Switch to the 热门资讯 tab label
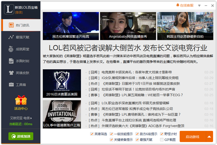This screenshot has height=145, width=217. click(22, 25)
